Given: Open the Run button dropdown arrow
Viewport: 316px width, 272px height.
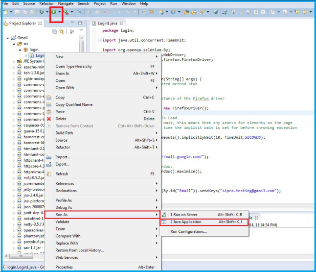Looking at the screenshot, I should (x=59, y=11).
